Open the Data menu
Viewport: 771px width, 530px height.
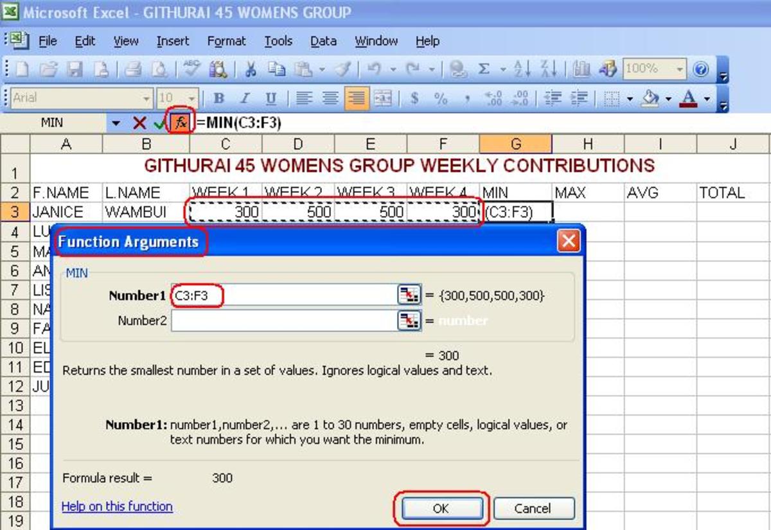coord(323,41)
